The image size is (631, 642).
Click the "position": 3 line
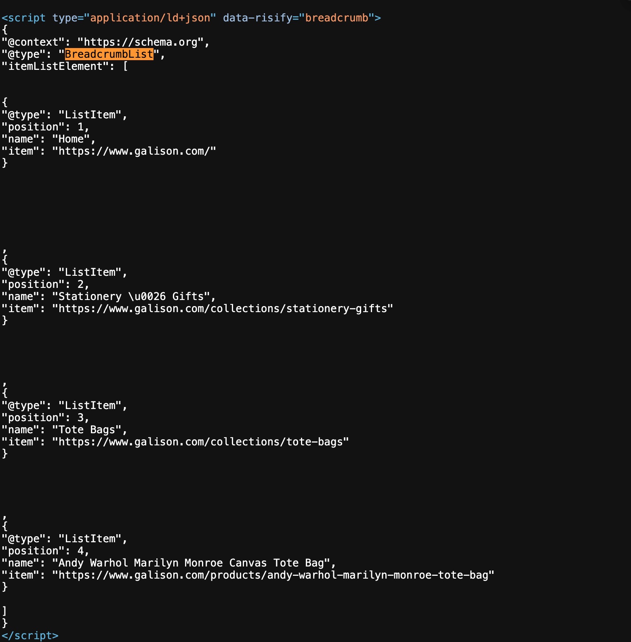(x=46, y=418)
